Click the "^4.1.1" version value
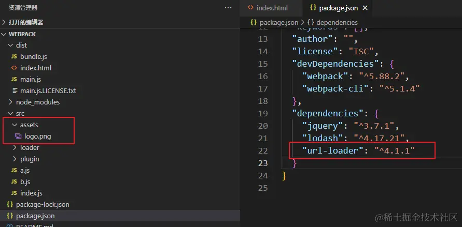This screenshot has width=462, height=227. (x=395, y=150)
